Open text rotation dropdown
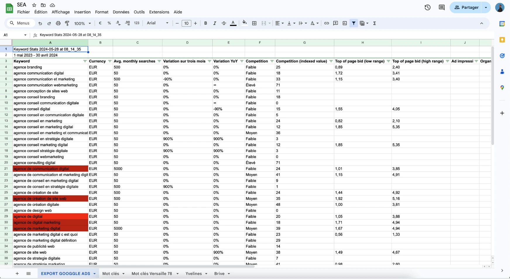Image resolution: width=510 pixels, height=279 pixels. pos(315,23)
